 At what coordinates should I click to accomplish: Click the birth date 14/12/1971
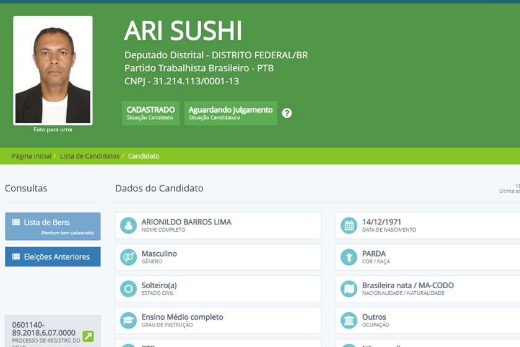point(381,222)
